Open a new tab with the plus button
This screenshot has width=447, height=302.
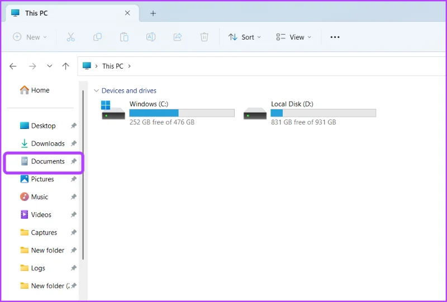[153, 13]
